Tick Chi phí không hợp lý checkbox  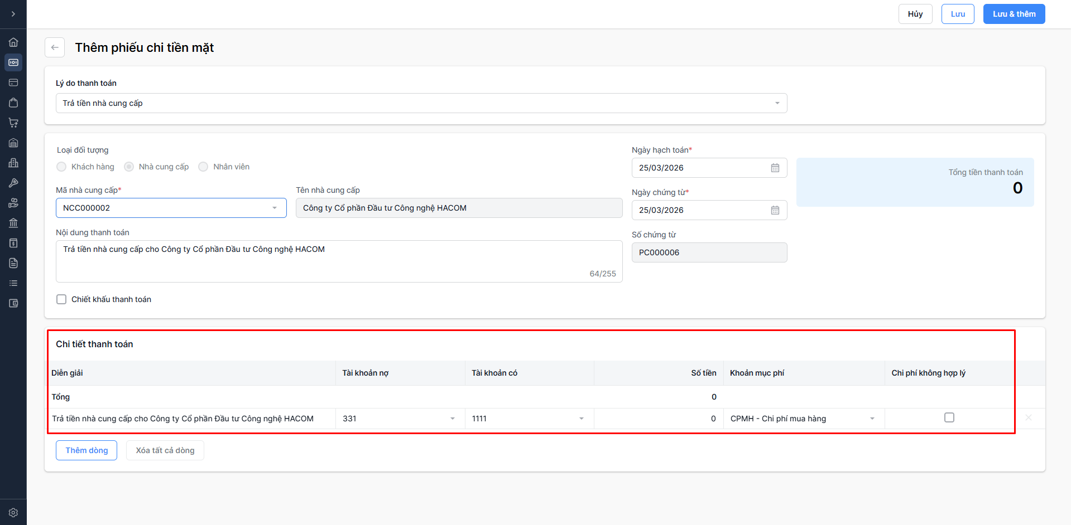(949, 417)
